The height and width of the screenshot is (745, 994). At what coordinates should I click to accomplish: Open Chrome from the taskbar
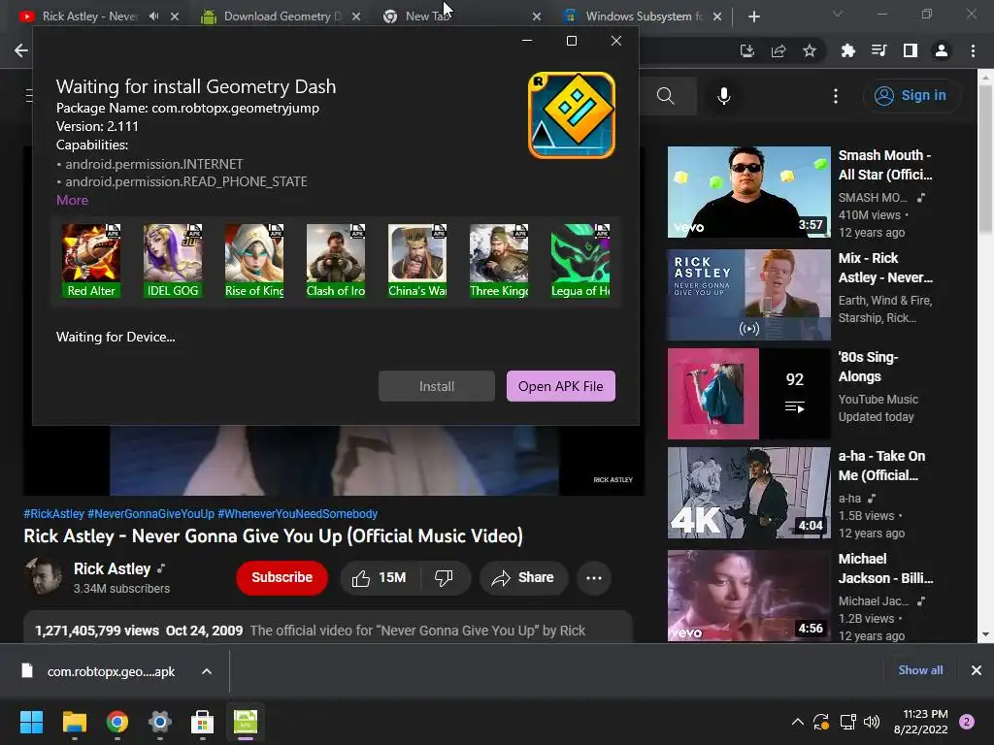117,722
